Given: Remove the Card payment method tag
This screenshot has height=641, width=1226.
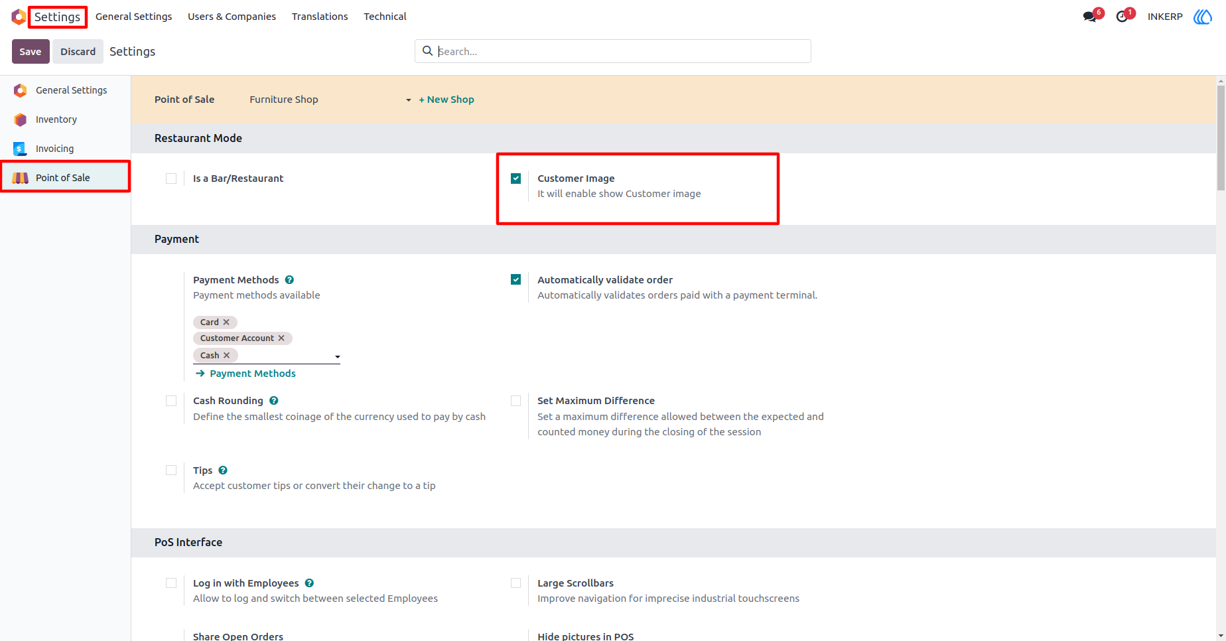Looking at the screenshot, I should coord(226,322).
